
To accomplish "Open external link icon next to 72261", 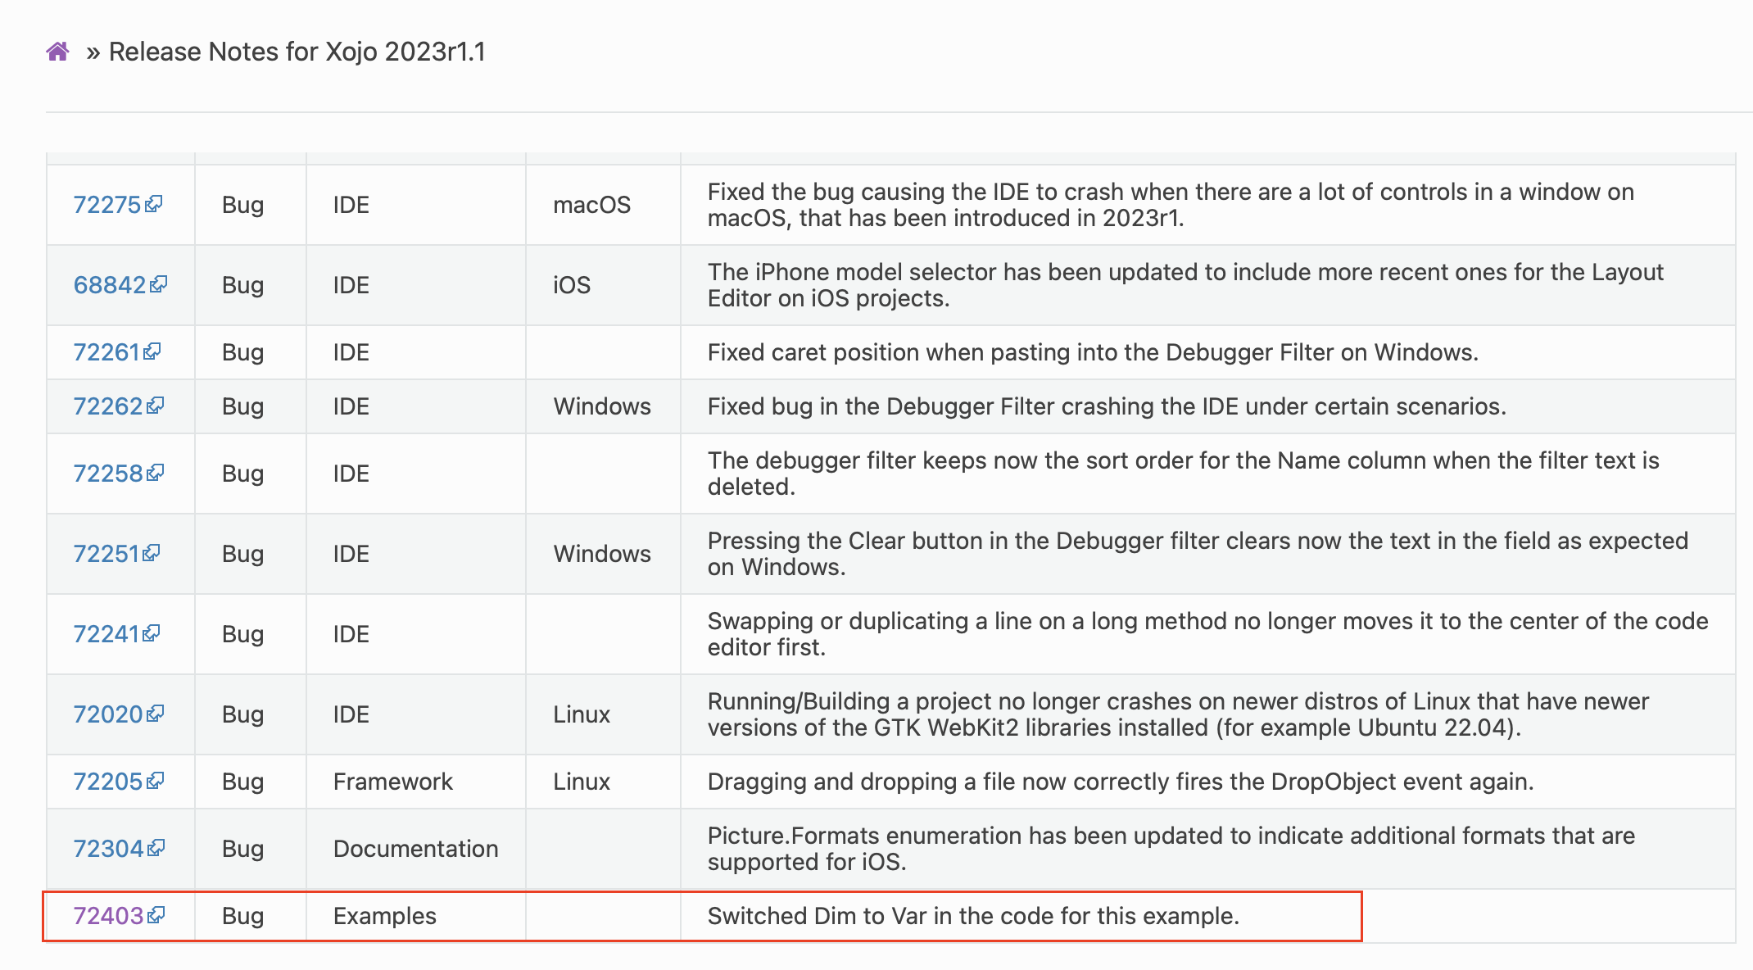I will (x=152, y=351).
